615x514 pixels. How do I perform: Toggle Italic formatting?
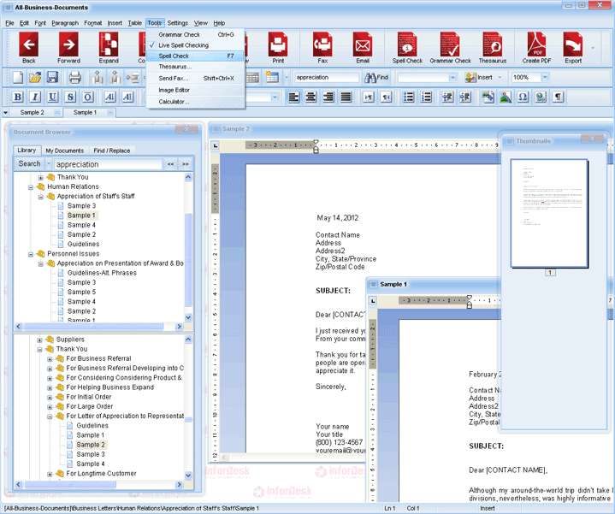tap(35, 97)
